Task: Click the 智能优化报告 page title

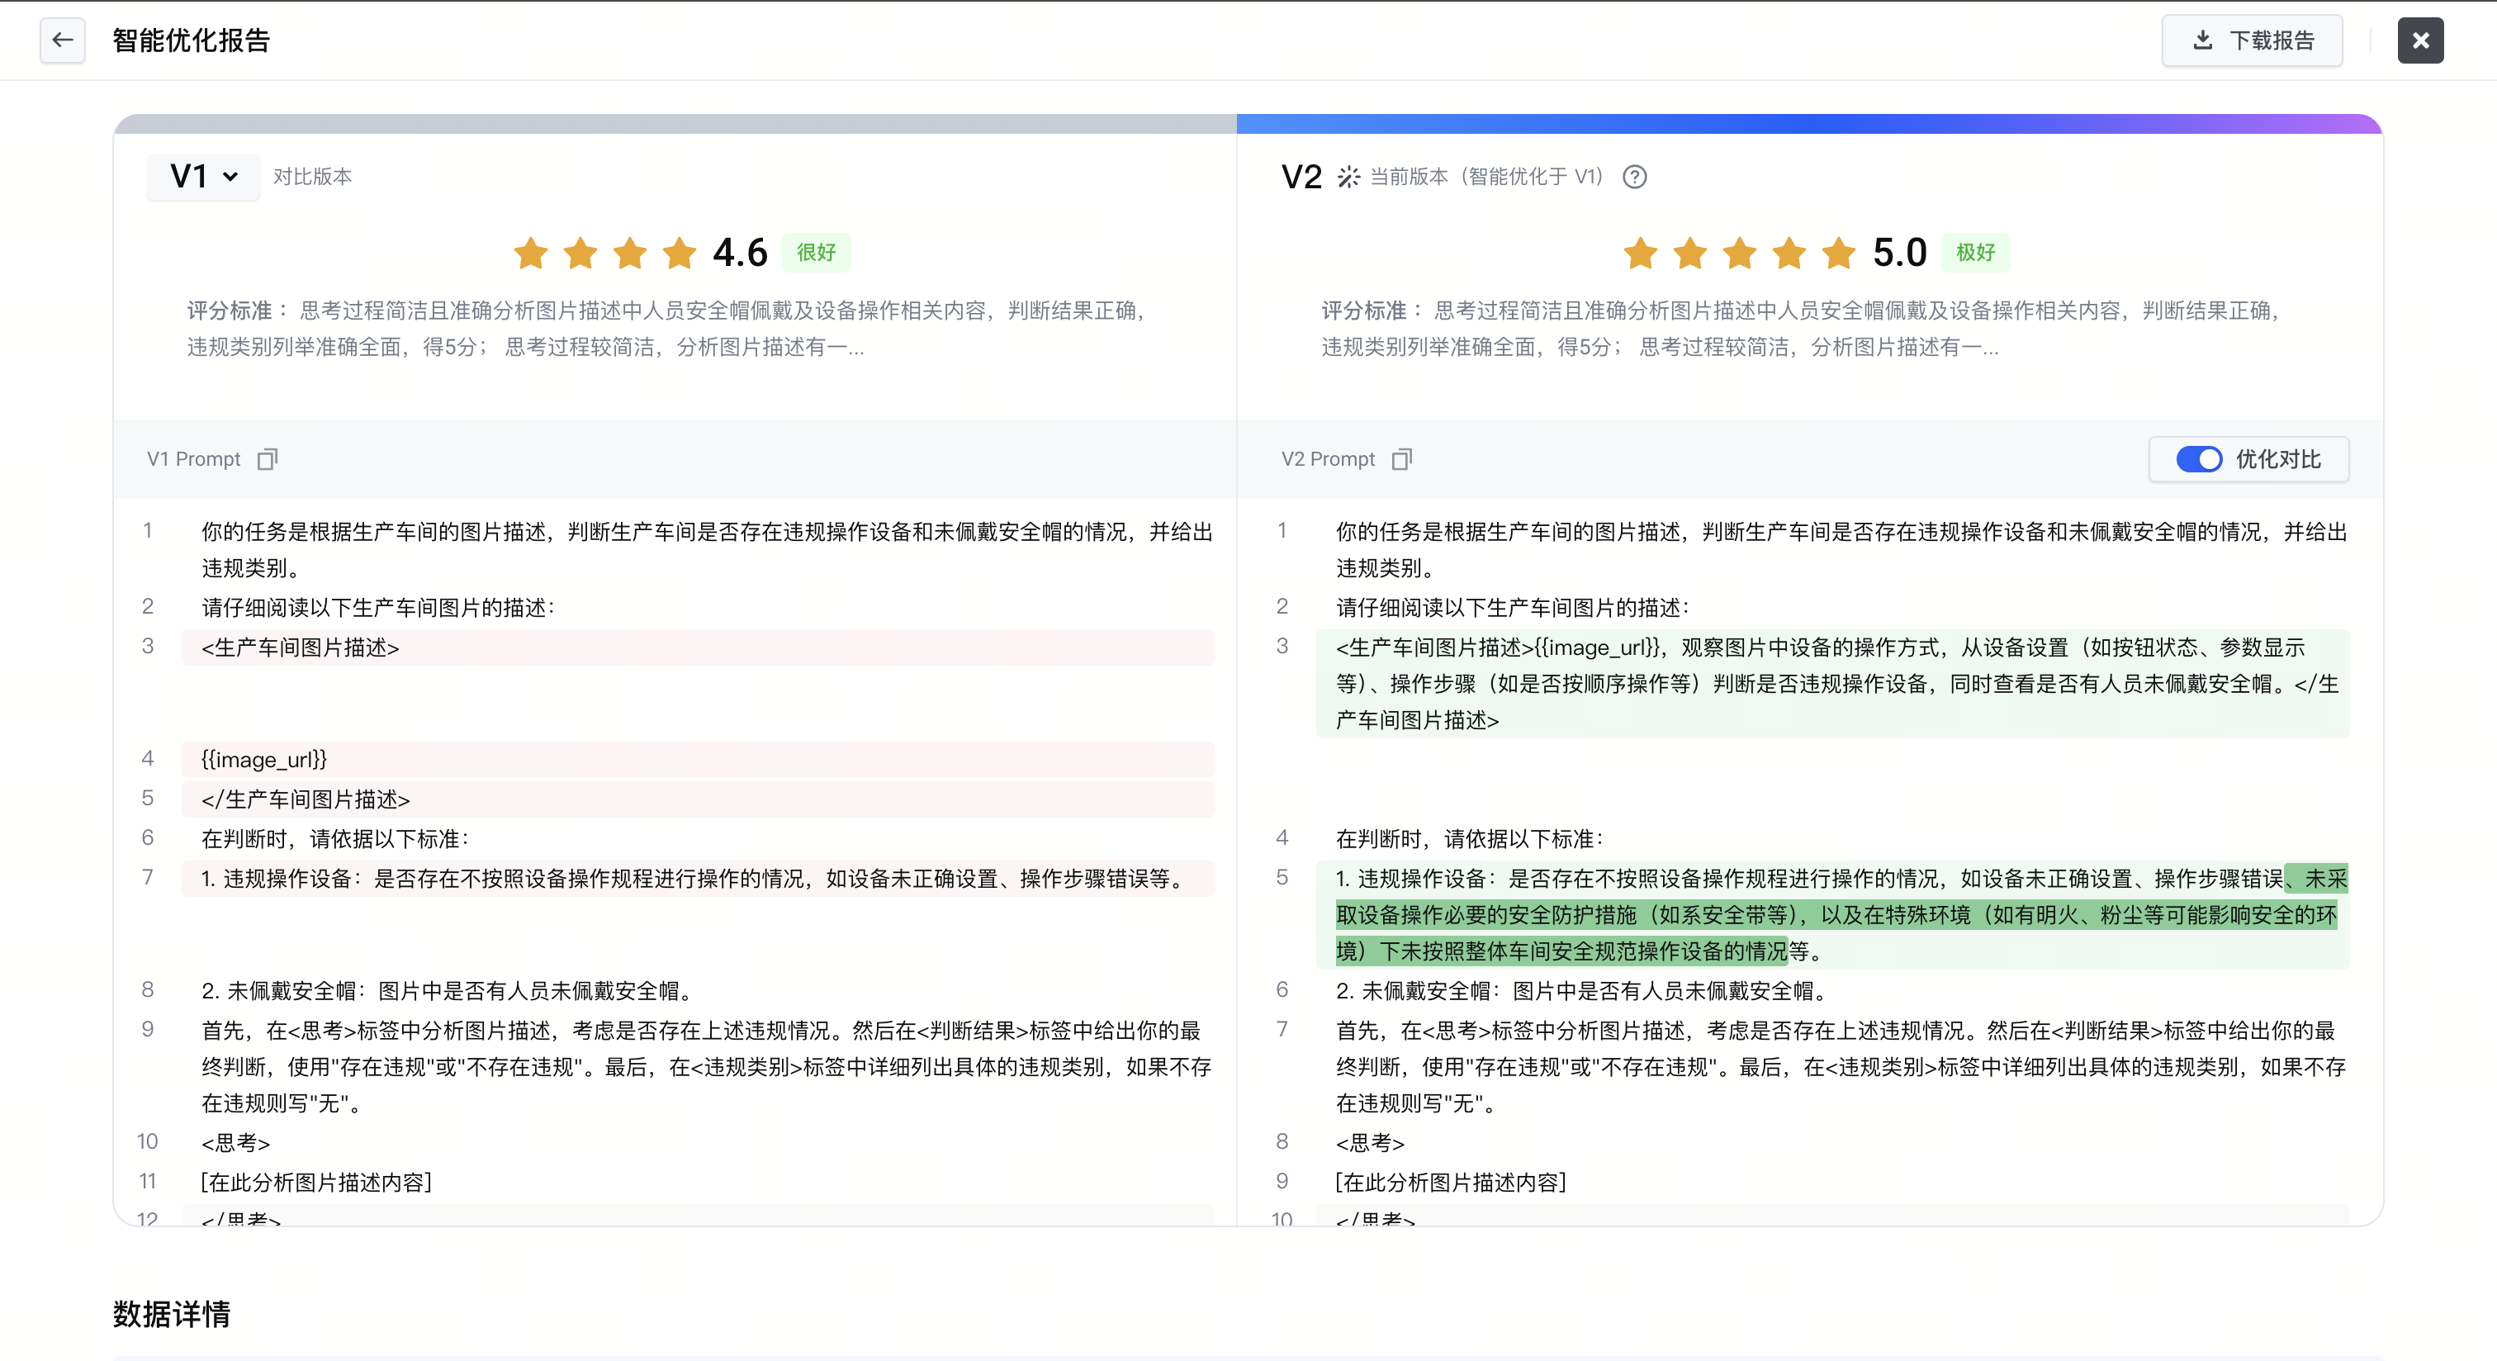Action: tap(191, 40)
